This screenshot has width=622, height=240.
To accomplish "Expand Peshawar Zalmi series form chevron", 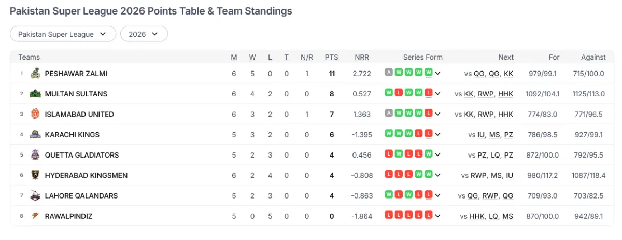I will (438, 74).
